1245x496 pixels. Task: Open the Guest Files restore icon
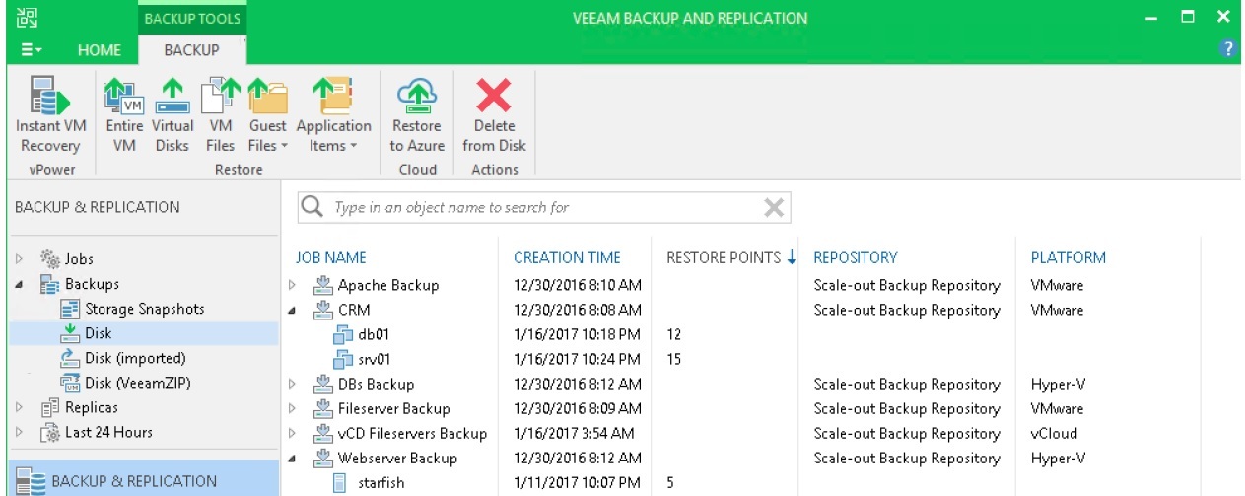[x=267, y=96]
